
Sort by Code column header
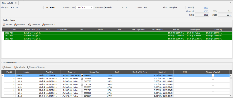[13, 29]
